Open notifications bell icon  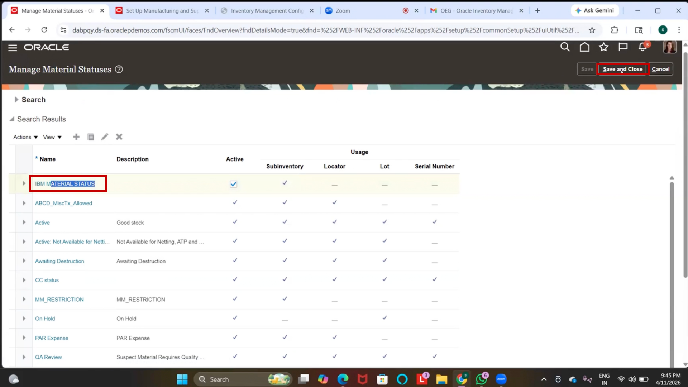click(643, 47)
